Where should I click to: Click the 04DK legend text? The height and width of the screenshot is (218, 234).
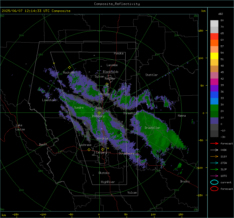pyautogui.click(x=224, y=150)
